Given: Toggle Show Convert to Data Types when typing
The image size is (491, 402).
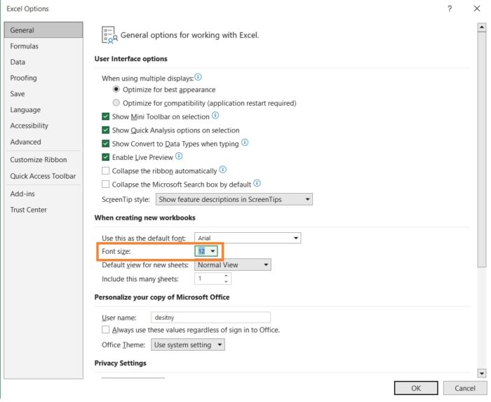Looking at the screenshot, I should point(105,144).
